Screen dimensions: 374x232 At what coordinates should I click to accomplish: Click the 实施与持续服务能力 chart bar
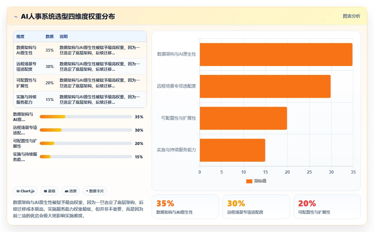[x=232, y=150]
